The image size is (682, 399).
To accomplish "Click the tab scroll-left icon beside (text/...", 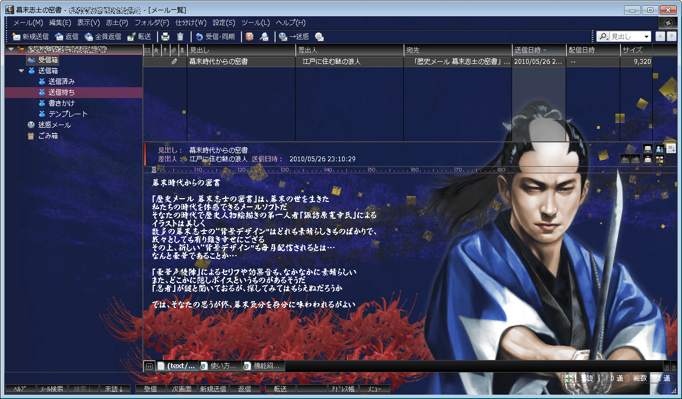I will (149, 366).
